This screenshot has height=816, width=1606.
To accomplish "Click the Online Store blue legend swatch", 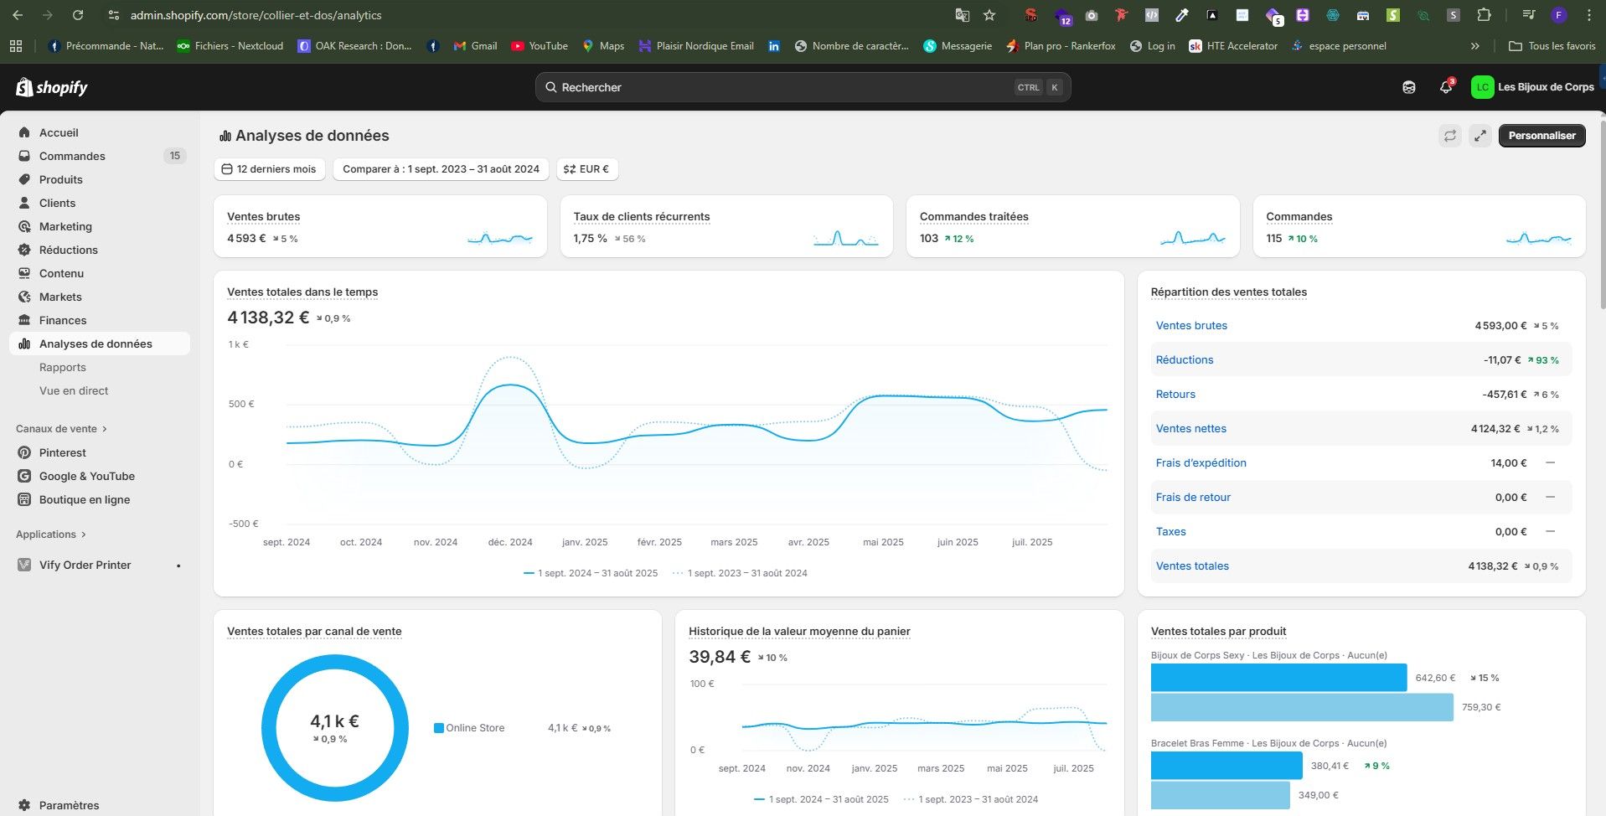I will (439, 728).
